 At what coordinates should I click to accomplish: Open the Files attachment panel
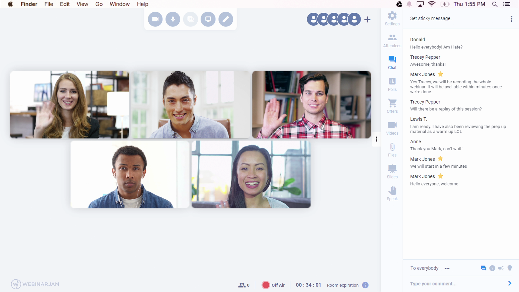coord(392,150)
